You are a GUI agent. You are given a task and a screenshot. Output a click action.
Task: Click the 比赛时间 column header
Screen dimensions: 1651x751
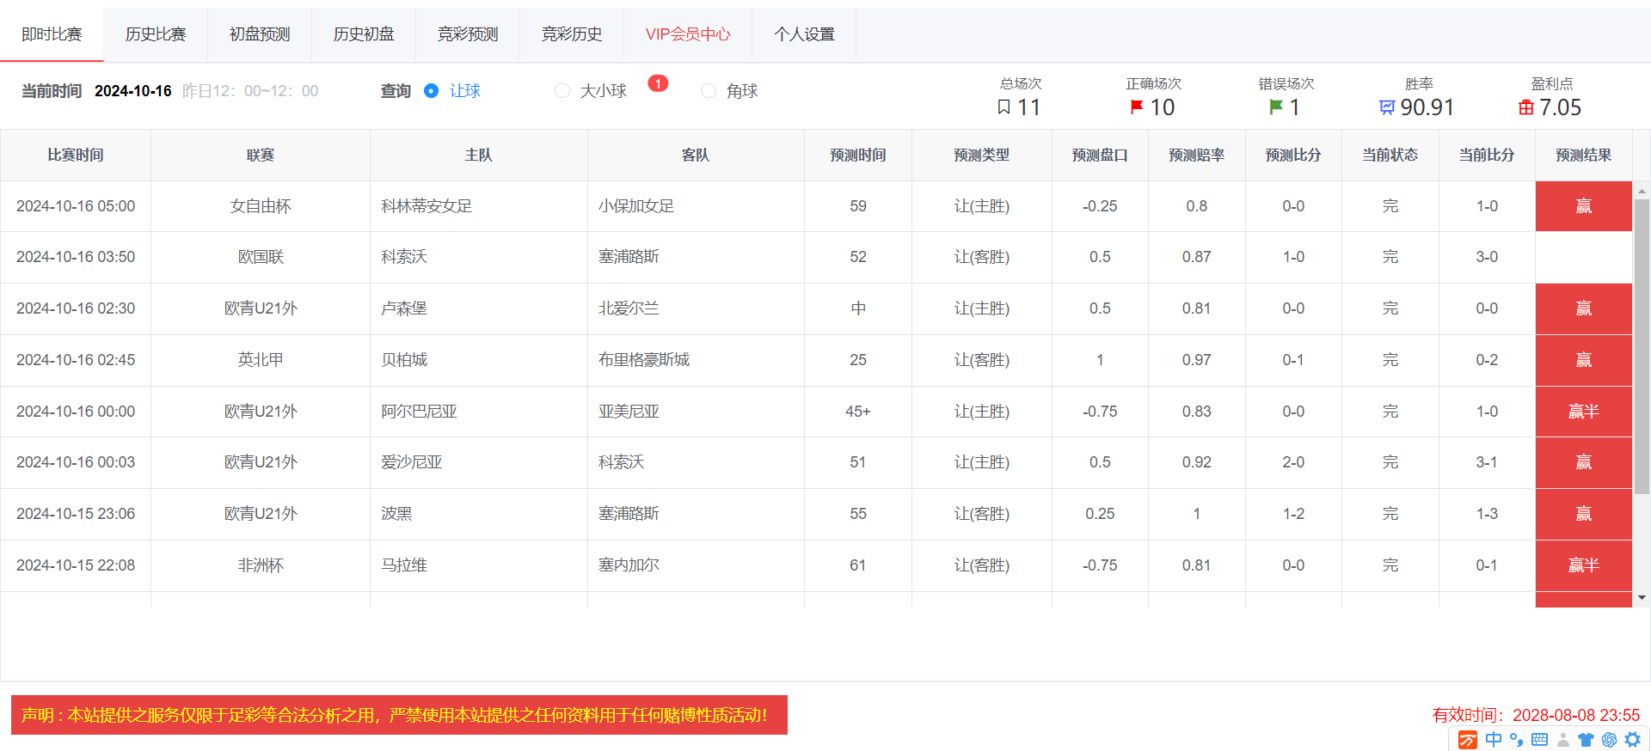point(76,156)
